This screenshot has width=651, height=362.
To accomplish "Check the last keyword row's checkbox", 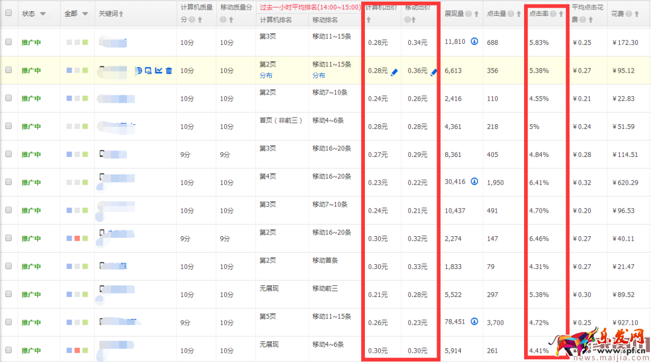I will pyautogui.click(x=7, y=351).
